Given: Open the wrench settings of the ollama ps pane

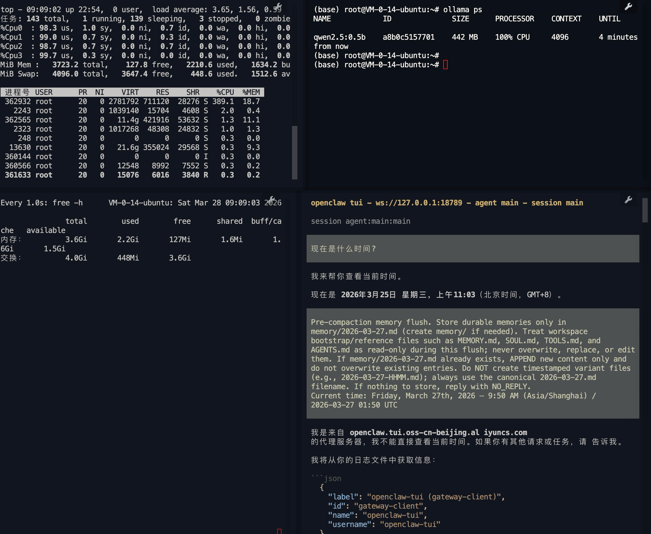Looking at the screenshot, I should (628, 6).
